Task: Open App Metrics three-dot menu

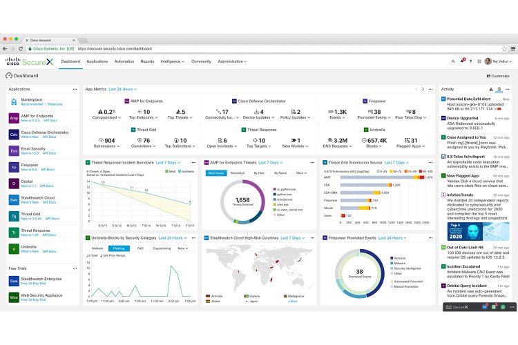Action: (430, 89)
